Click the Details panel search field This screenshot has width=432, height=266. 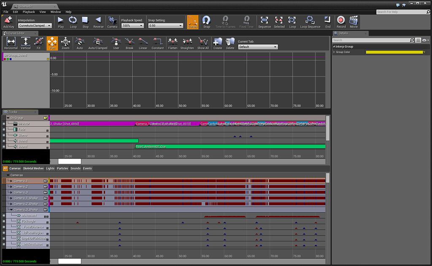371,40
